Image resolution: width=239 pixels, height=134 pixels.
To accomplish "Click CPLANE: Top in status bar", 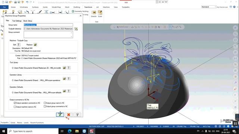I will 181,127.
